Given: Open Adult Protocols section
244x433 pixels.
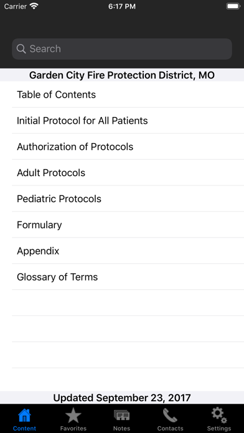Looking at the screenshot, I should pos(128,172).
